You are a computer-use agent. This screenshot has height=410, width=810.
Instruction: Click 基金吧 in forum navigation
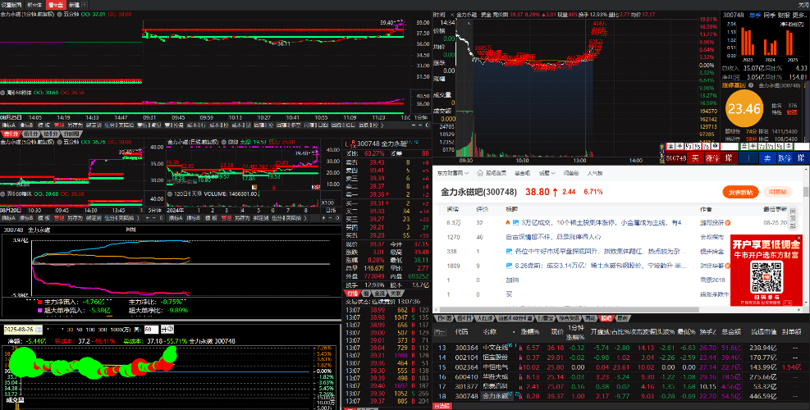point(522,173)
